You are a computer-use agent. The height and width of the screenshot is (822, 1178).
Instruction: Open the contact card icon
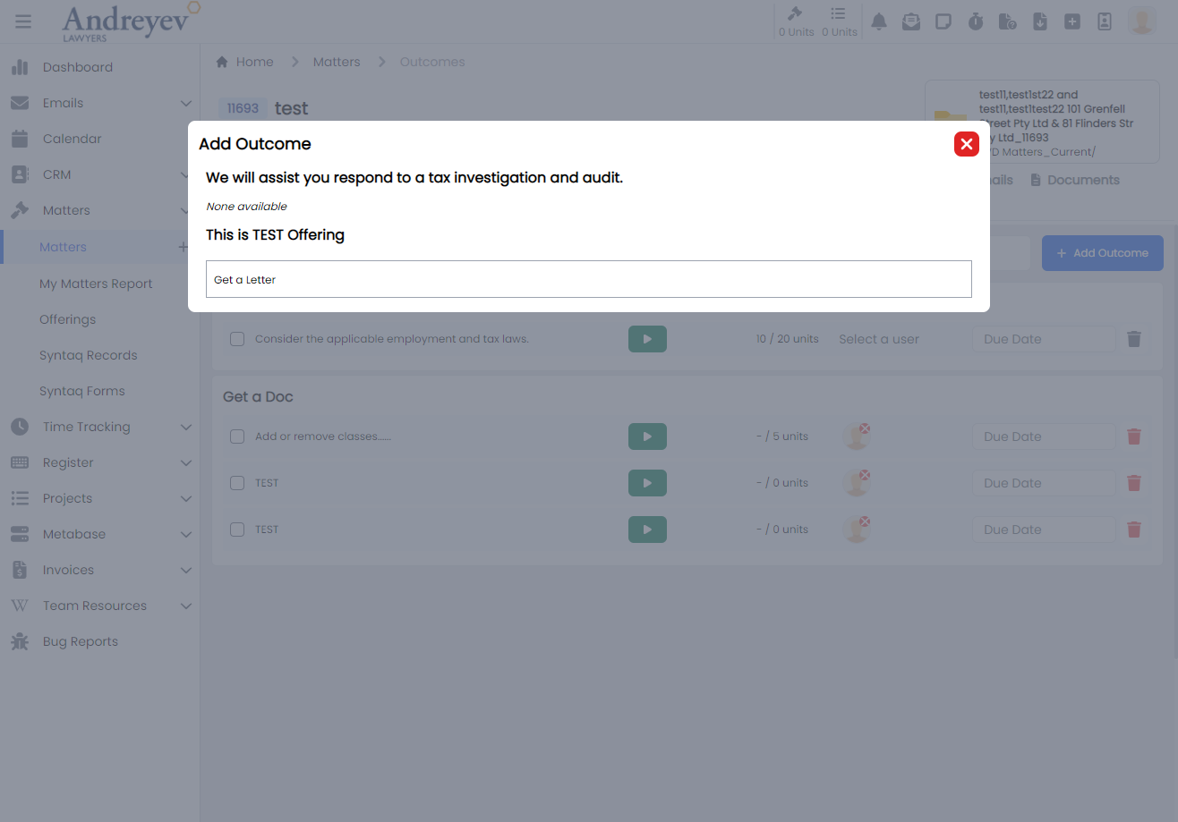[x=1104, y=22]
